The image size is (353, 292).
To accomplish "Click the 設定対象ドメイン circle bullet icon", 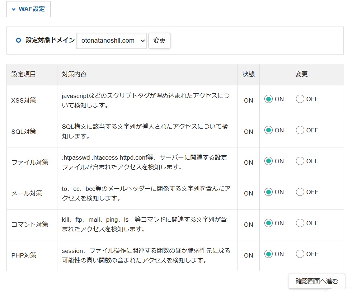I will pos(19,41).
